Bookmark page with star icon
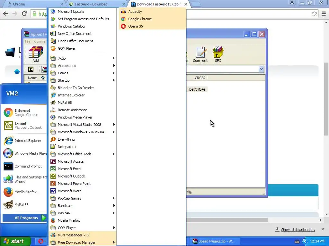 [314, 14]
